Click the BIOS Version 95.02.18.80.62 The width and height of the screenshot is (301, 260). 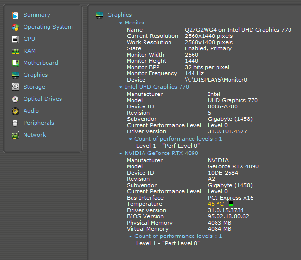(229, 216)
